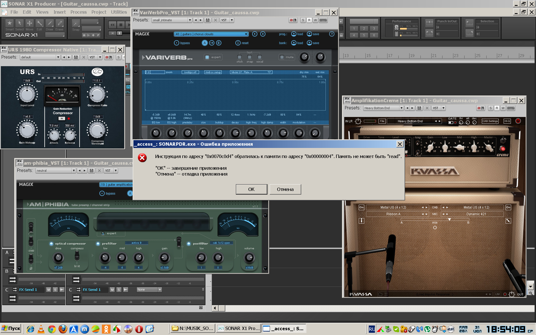Open the Views menu
This screenshot has width=536, height=335.
(x=42, y=12)
